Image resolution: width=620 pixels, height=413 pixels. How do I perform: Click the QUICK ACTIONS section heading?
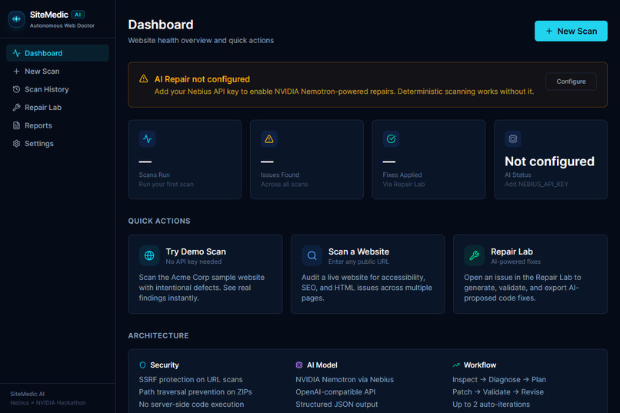[159, 221]
